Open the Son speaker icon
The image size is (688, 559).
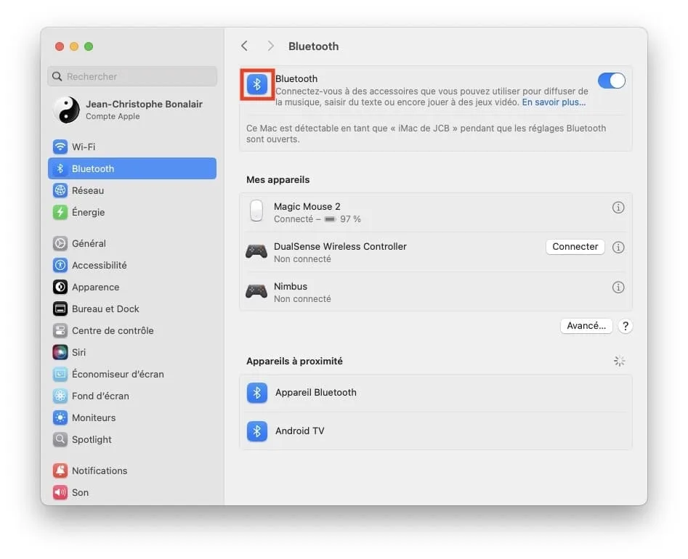60,492
